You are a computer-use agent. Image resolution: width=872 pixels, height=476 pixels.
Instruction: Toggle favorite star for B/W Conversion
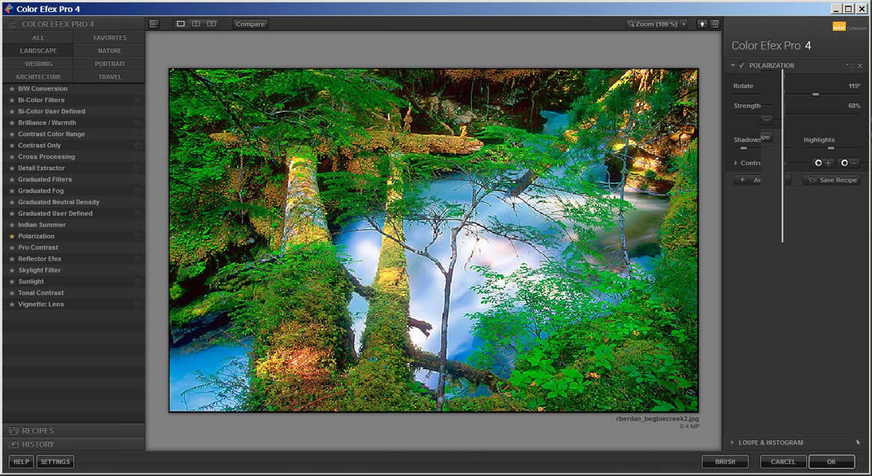click(x=12, y=88)
